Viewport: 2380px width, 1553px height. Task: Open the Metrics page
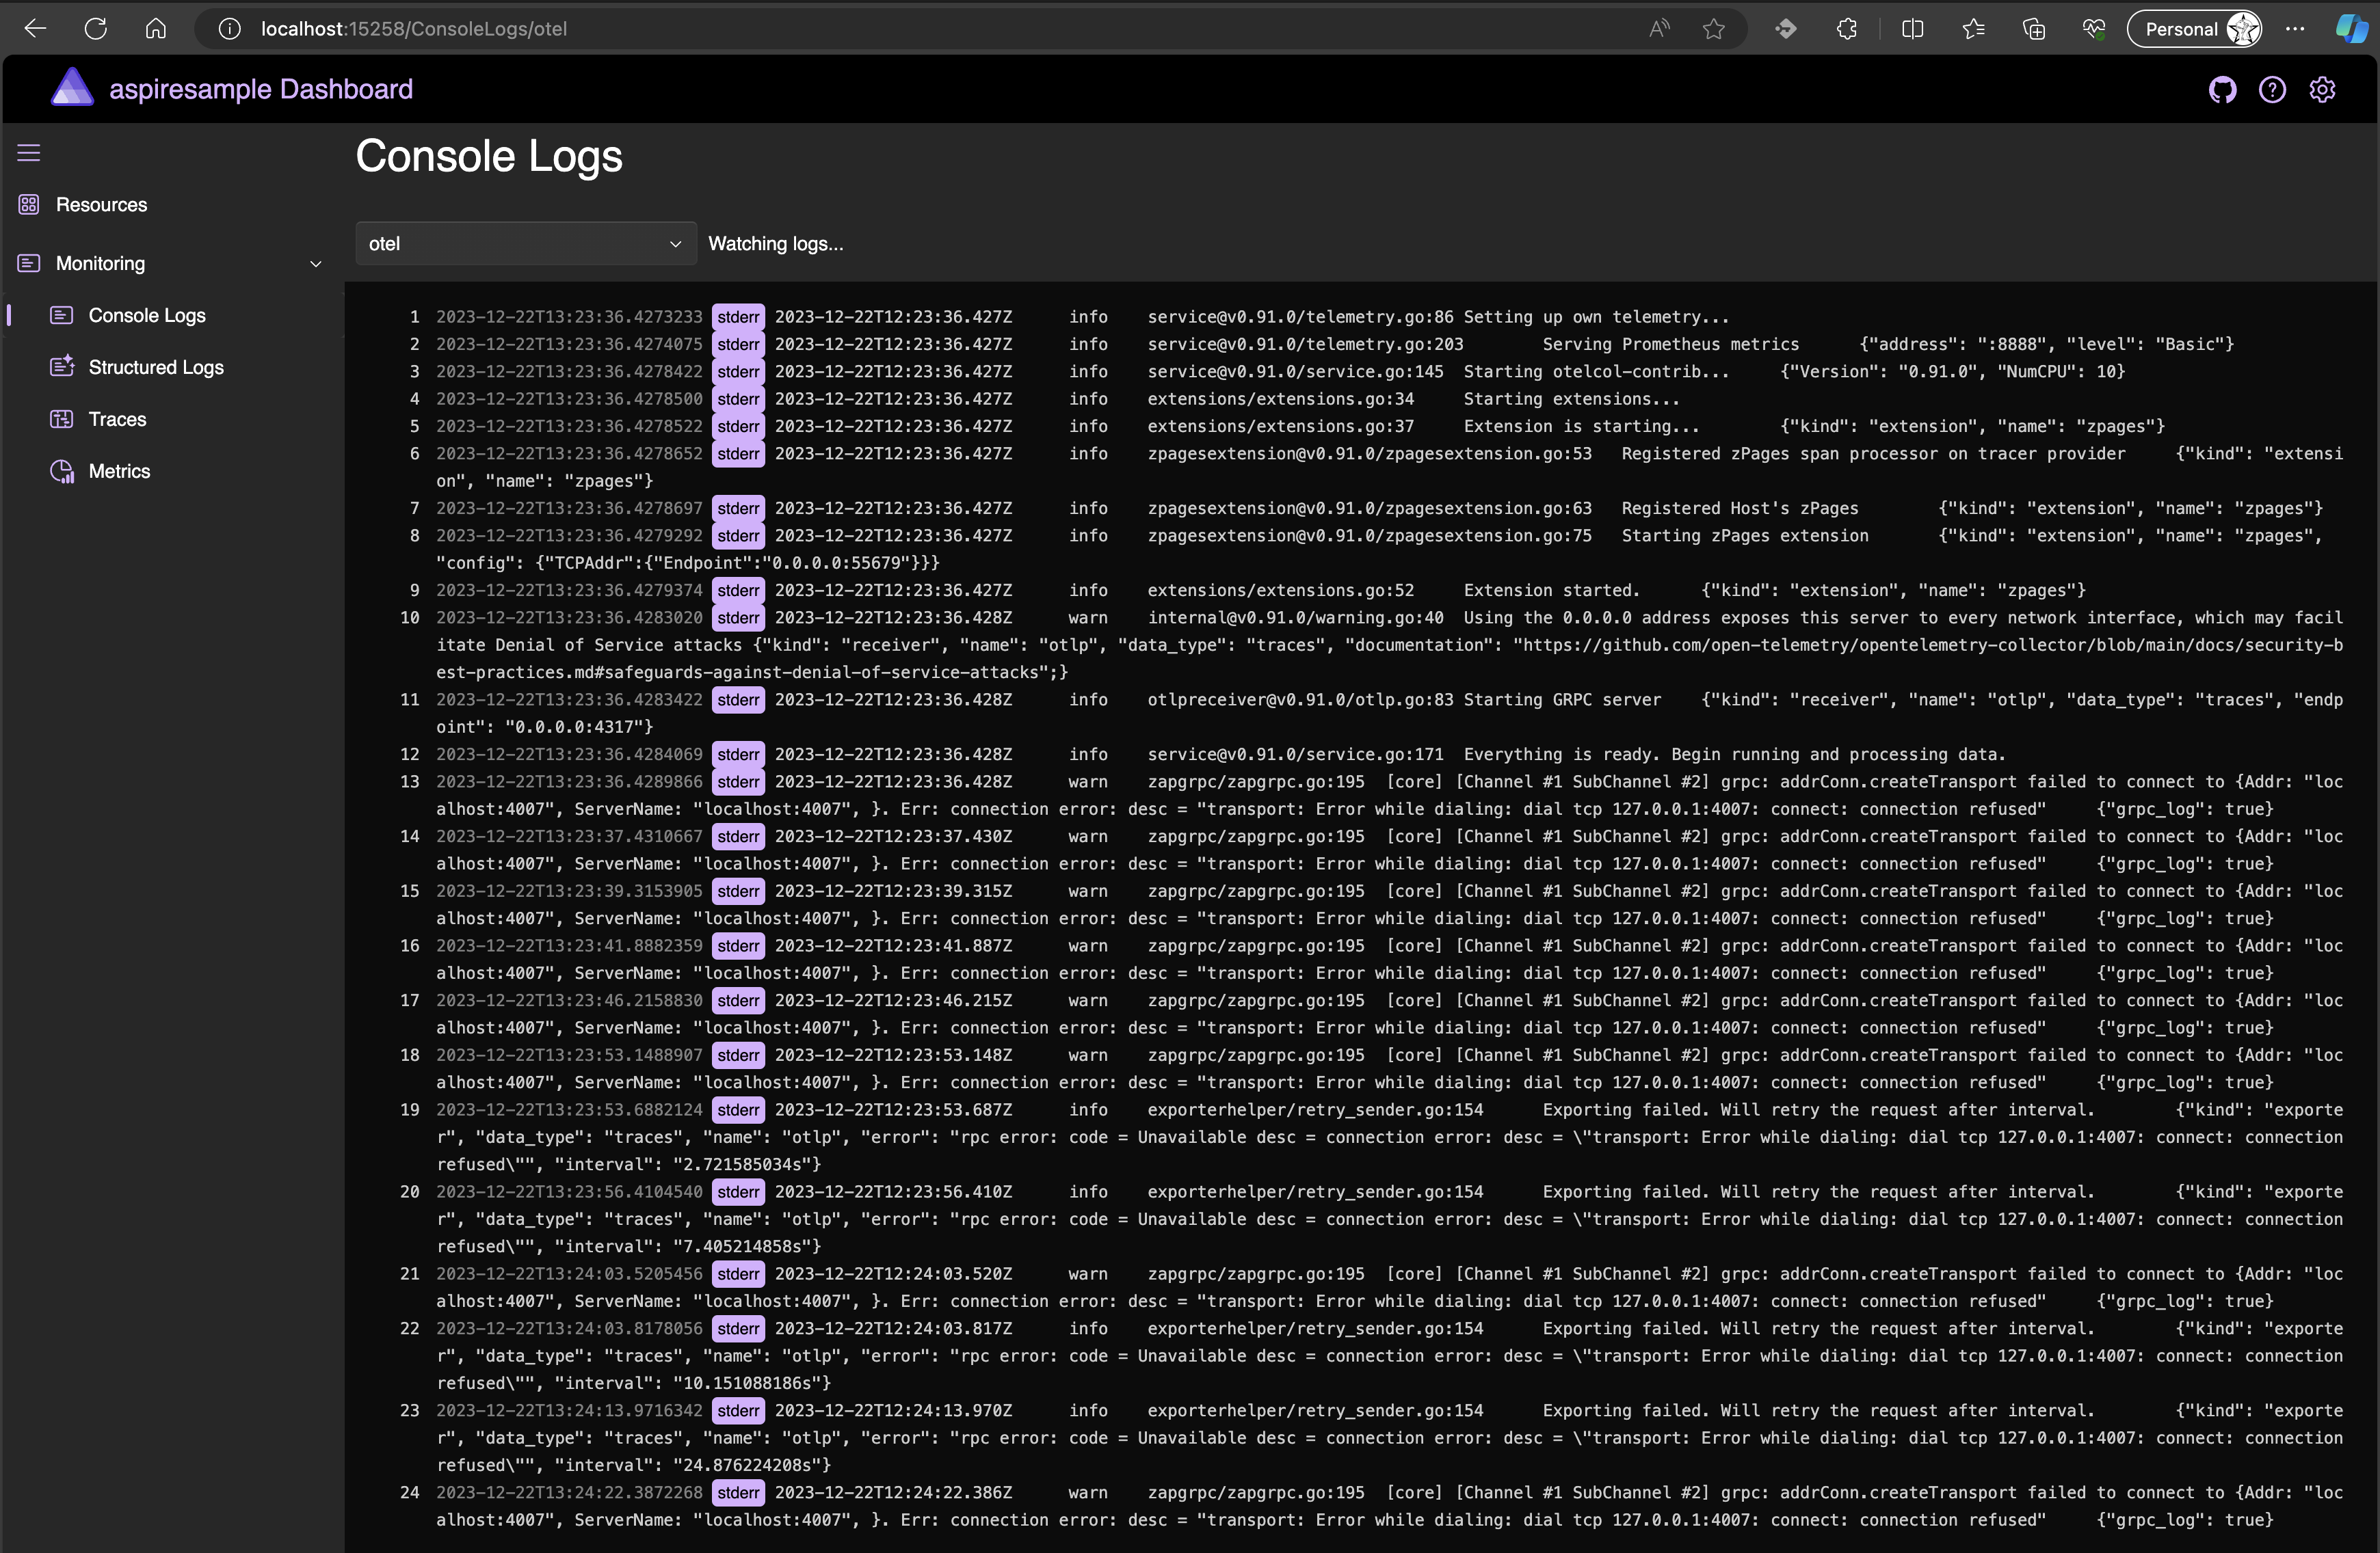(119, 471)
